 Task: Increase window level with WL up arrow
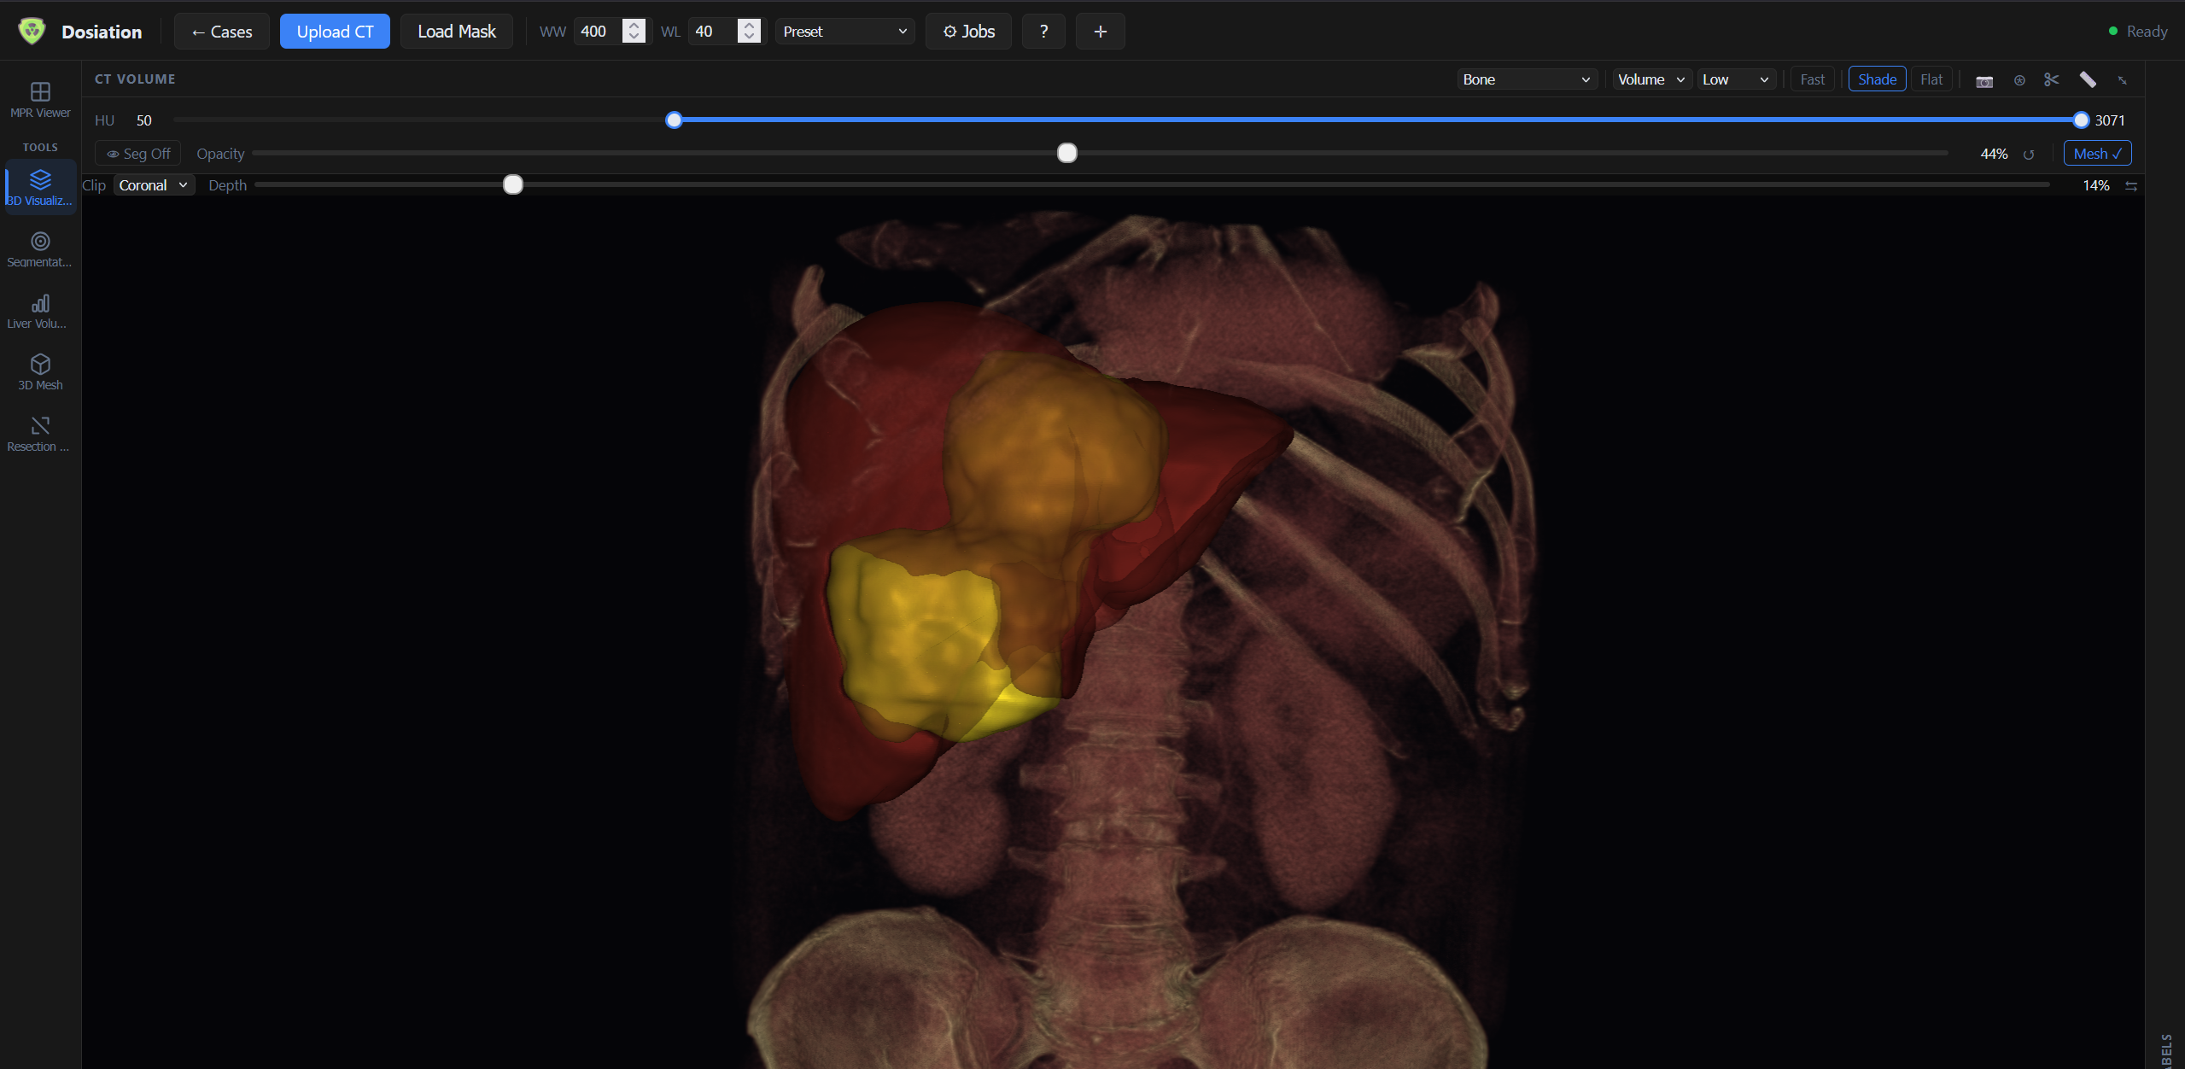pyautogui.click(x=749, y=25)
